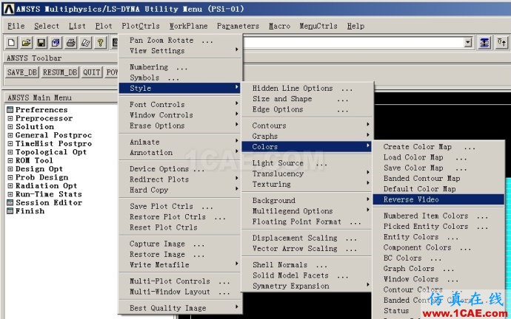The width and height of the screenshot is (511, 319).
Task: Expand the Preprocessor tree node
Action: click(x=10, y=118)
